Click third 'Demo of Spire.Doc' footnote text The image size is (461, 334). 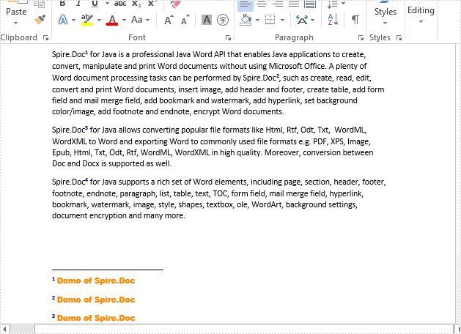pyautogui.click(x=96, y=318)
